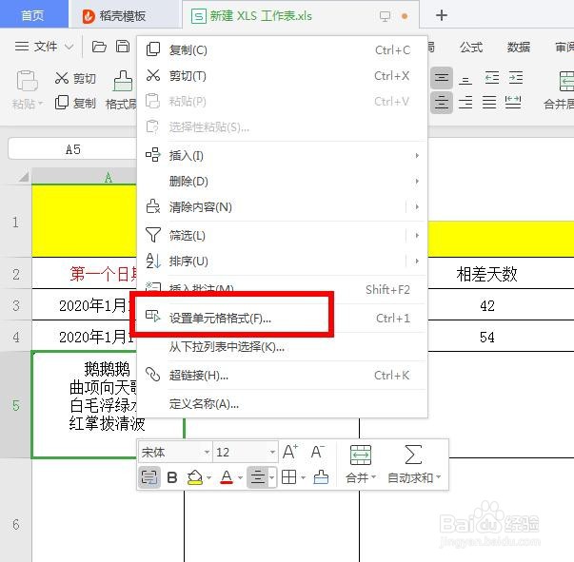The width and height of the screenshot is (574, 562).
Task: Open Insert (I) submenu entry
Action: [282, 155]
